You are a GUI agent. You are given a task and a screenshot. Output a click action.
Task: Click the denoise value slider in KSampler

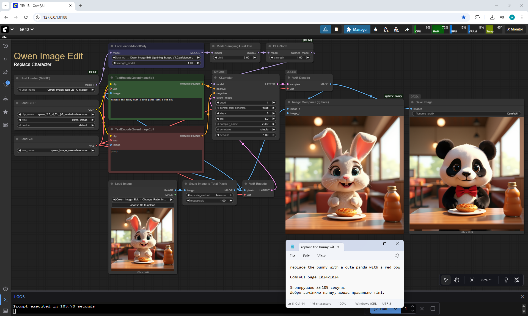point(246,135)
